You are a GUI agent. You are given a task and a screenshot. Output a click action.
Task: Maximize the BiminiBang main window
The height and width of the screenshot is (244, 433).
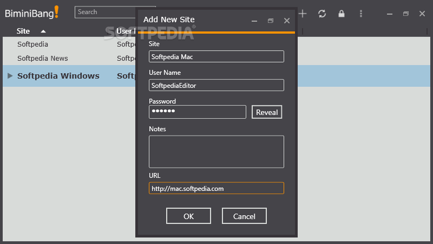[x=405, y=14]
